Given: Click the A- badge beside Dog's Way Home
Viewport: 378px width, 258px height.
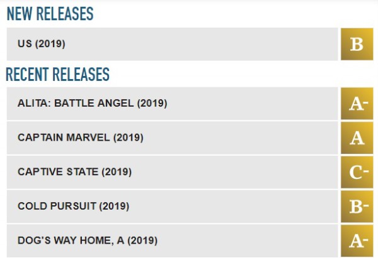Looking at the screenshot, I should (357, 240).
